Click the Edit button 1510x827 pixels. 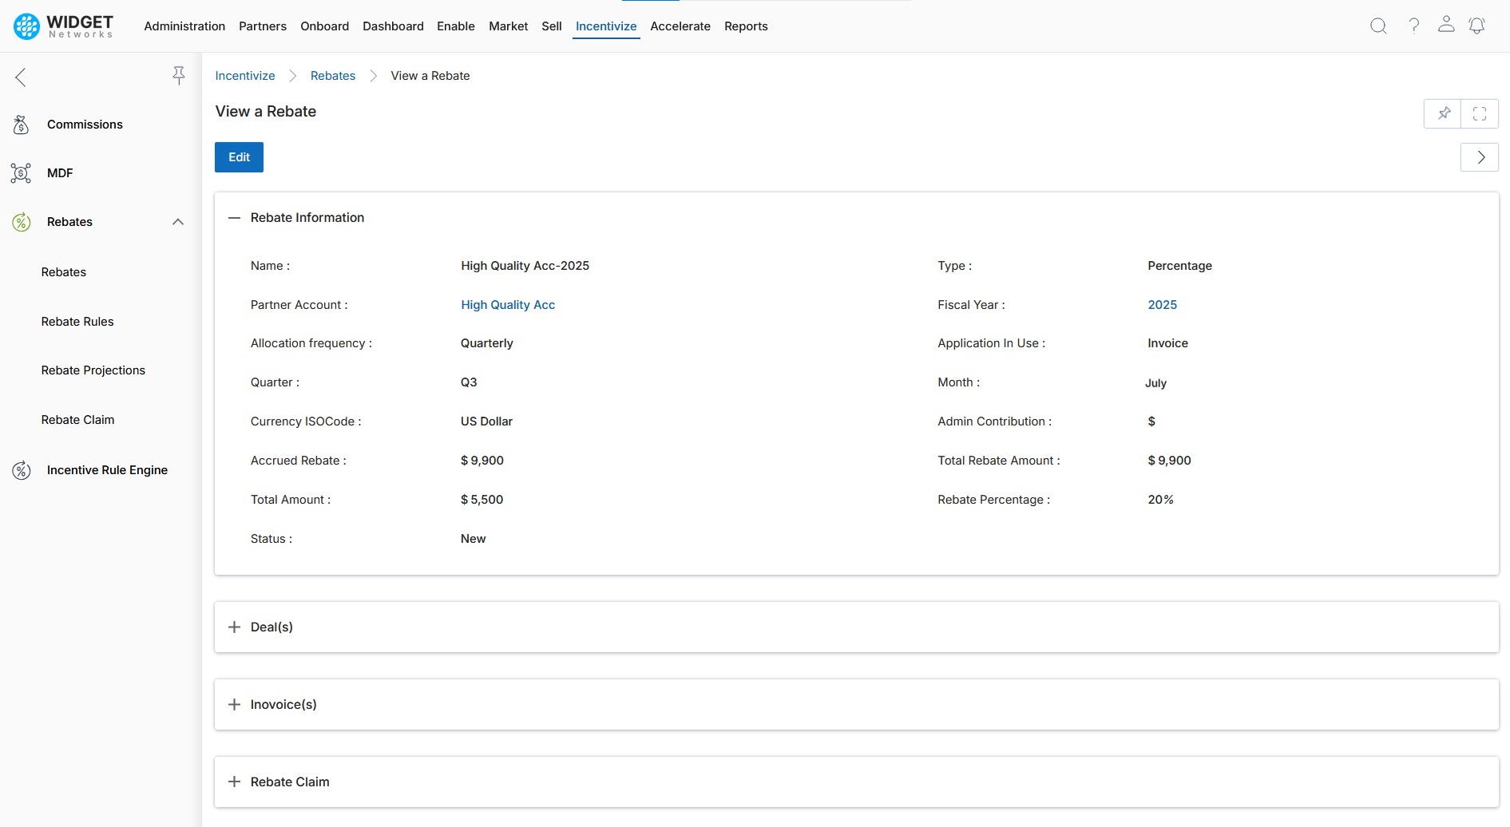coord(239,157)
